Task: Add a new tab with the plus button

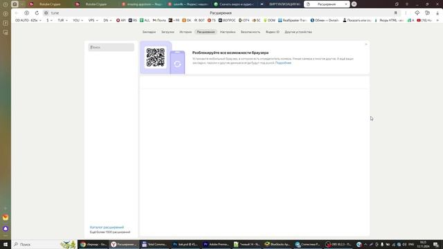Action: tap(354, 4)
